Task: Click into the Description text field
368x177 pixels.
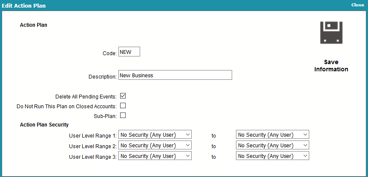Action: [175, 75]
